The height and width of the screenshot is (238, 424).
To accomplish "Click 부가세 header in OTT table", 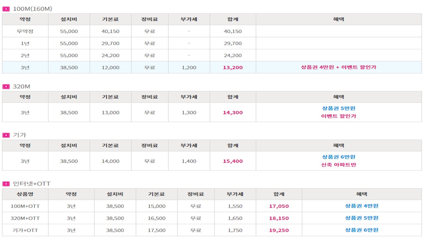I will 235,194.
